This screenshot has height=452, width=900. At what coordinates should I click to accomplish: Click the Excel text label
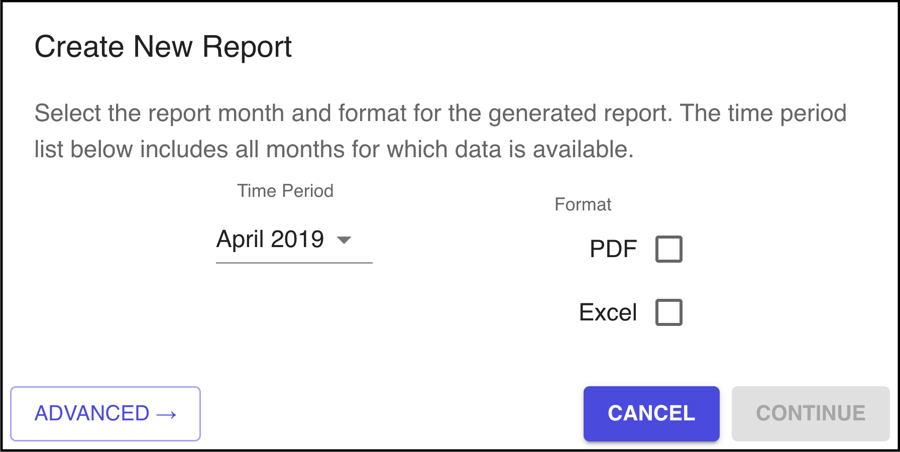tap(608, 312)
